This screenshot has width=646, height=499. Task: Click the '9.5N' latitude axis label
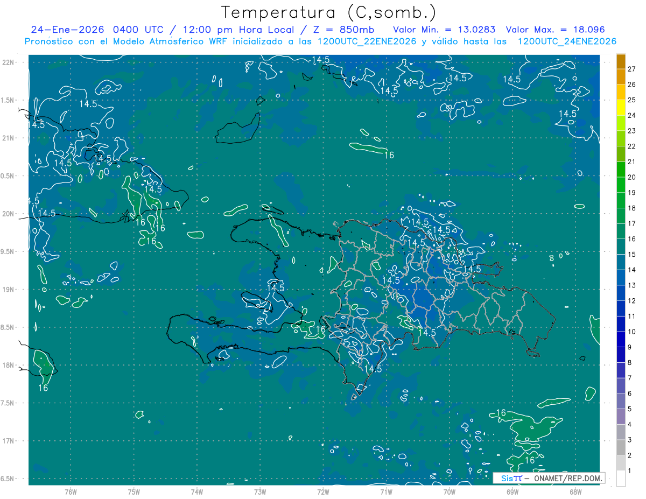tap(8, 251)
